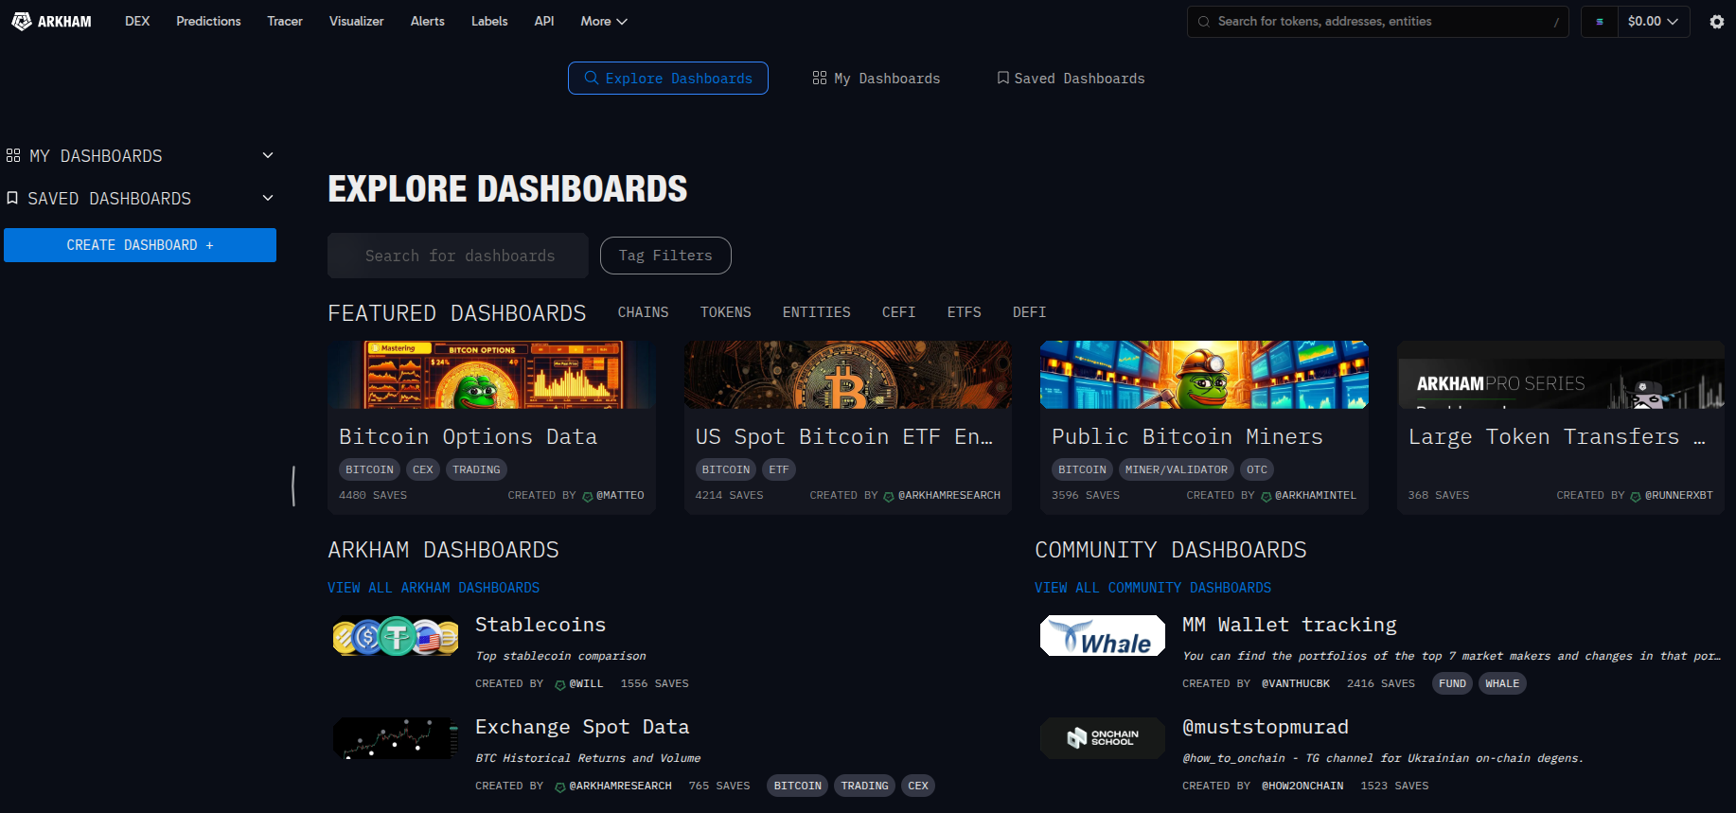
Task: Filter featured dashboards by DEFI
Action: click(x=1030, y=312)
